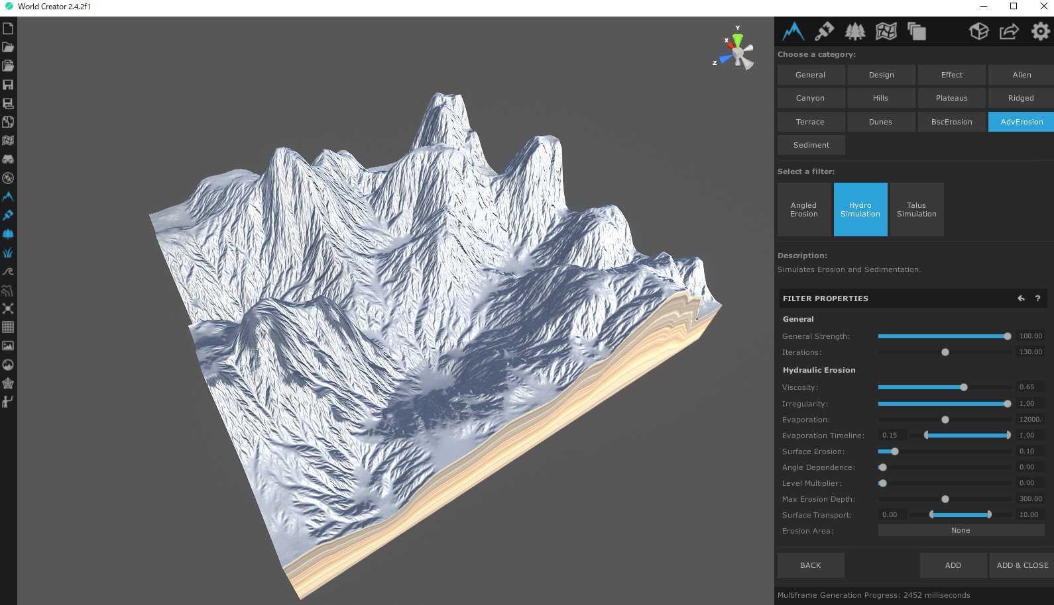Click the open box Library icon

(x=978, y=31)
